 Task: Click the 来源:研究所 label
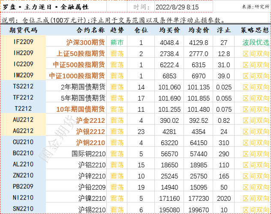pos(256,7)
